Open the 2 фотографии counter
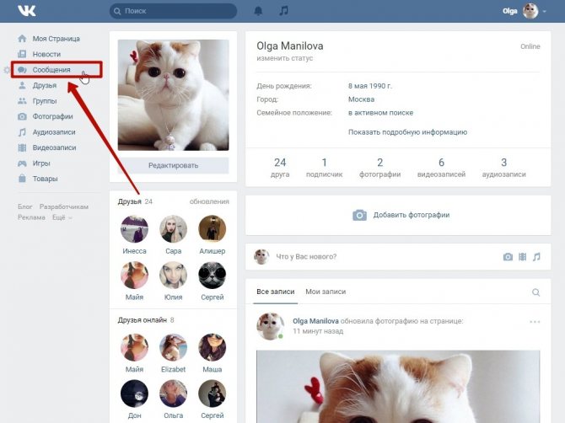565x423 pixels. 379,168
